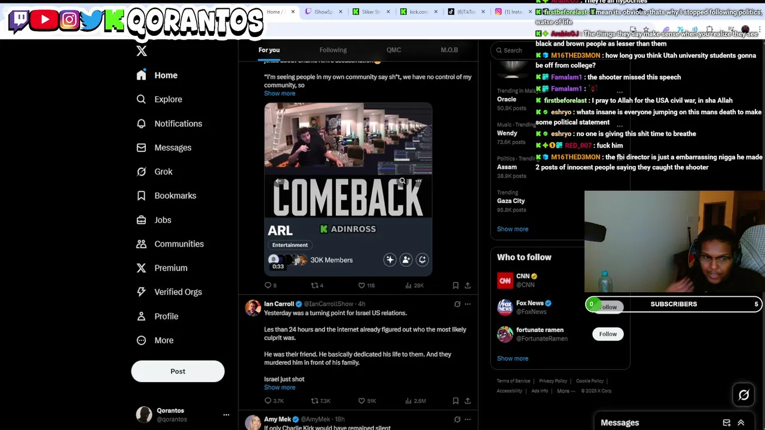Share the post with 28K views

point(467,285)
